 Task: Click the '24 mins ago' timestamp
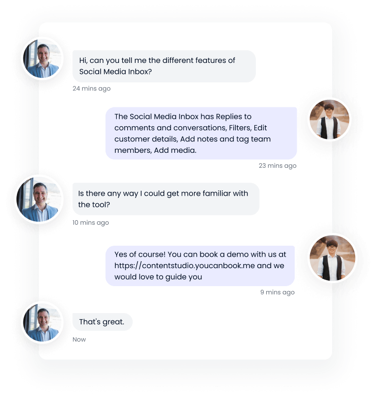pyautogui.click(x=92, y=88)
